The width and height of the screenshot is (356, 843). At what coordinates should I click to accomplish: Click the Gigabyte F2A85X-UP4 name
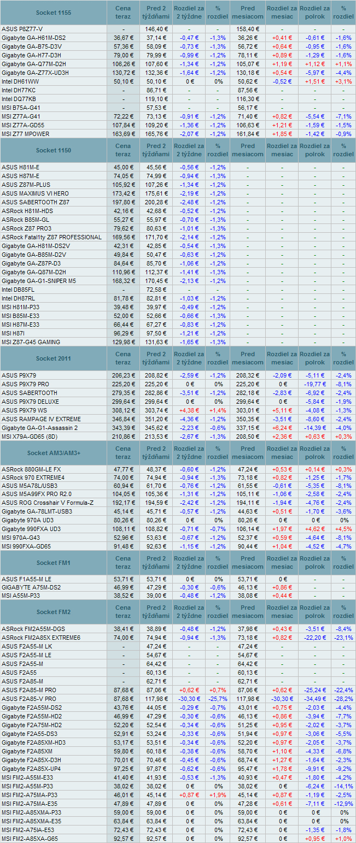(x=32, y=769)
